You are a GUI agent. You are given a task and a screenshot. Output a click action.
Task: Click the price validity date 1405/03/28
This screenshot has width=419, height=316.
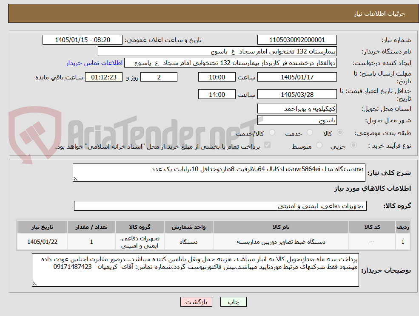297,94
